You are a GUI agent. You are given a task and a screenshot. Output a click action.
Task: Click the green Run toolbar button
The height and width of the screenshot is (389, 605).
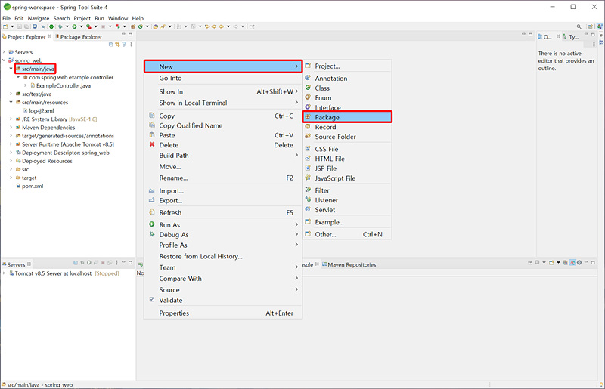[74, 26]
